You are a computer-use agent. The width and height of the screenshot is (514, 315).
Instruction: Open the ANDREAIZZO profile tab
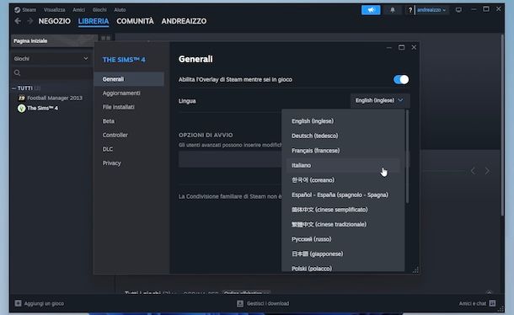[184, 21]
